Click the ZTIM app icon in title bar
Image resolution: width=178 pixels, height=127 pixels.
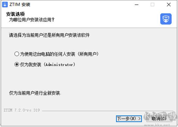click(5, 4)
